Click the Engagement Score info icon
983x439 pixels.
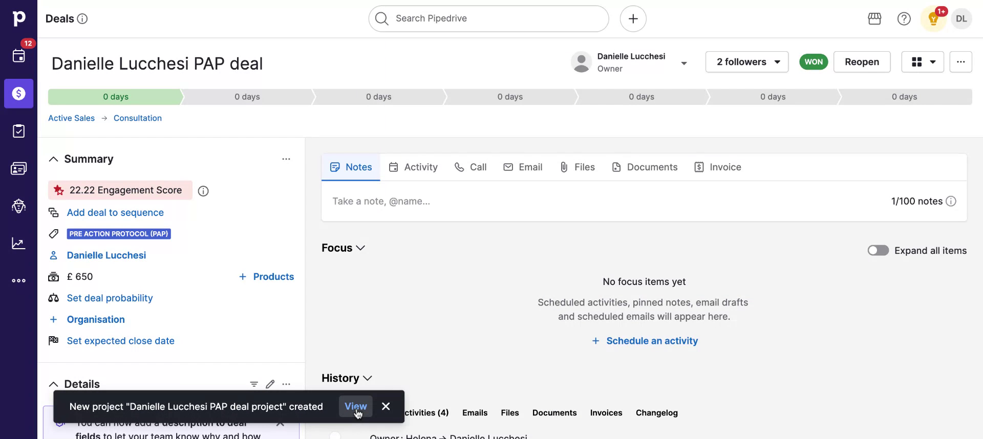[x=203, y=191]
